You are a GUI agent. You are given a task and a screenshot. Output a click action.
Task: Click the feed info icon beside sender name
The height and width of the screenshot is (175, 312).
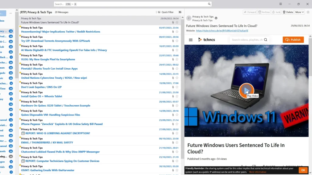coord(216,18)
